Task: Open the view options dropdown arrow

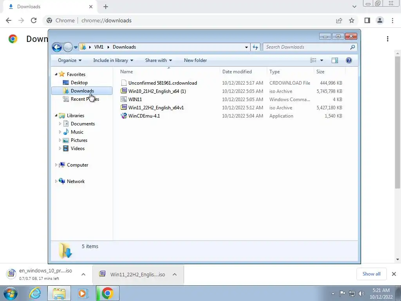Action: (322, 60)
